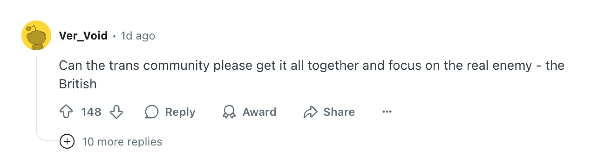This screenshot has height=159, width=598.
Task: Click the Award button
Action: 259,112
